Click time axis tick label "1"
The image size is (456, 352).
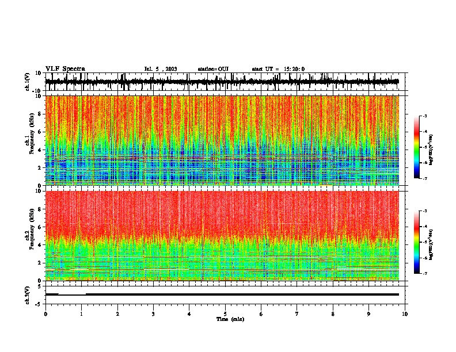pyautogui.click(x=81, y=314)
